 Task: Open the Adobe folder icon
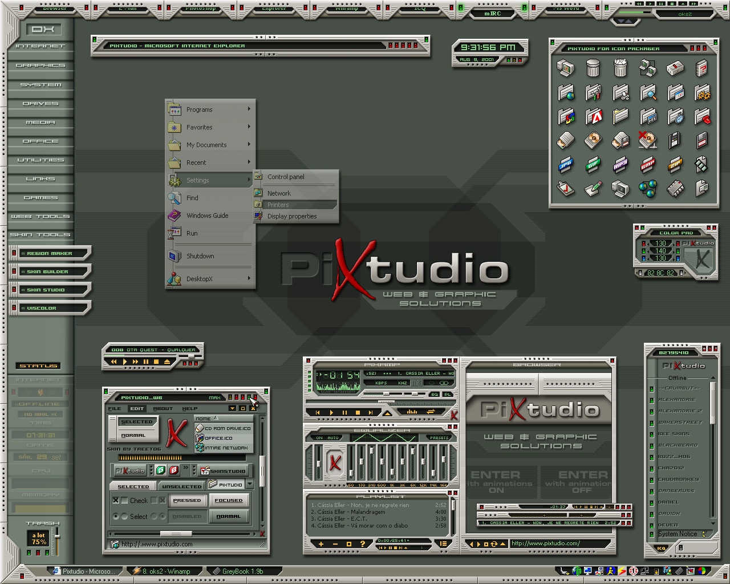point(593,117)
